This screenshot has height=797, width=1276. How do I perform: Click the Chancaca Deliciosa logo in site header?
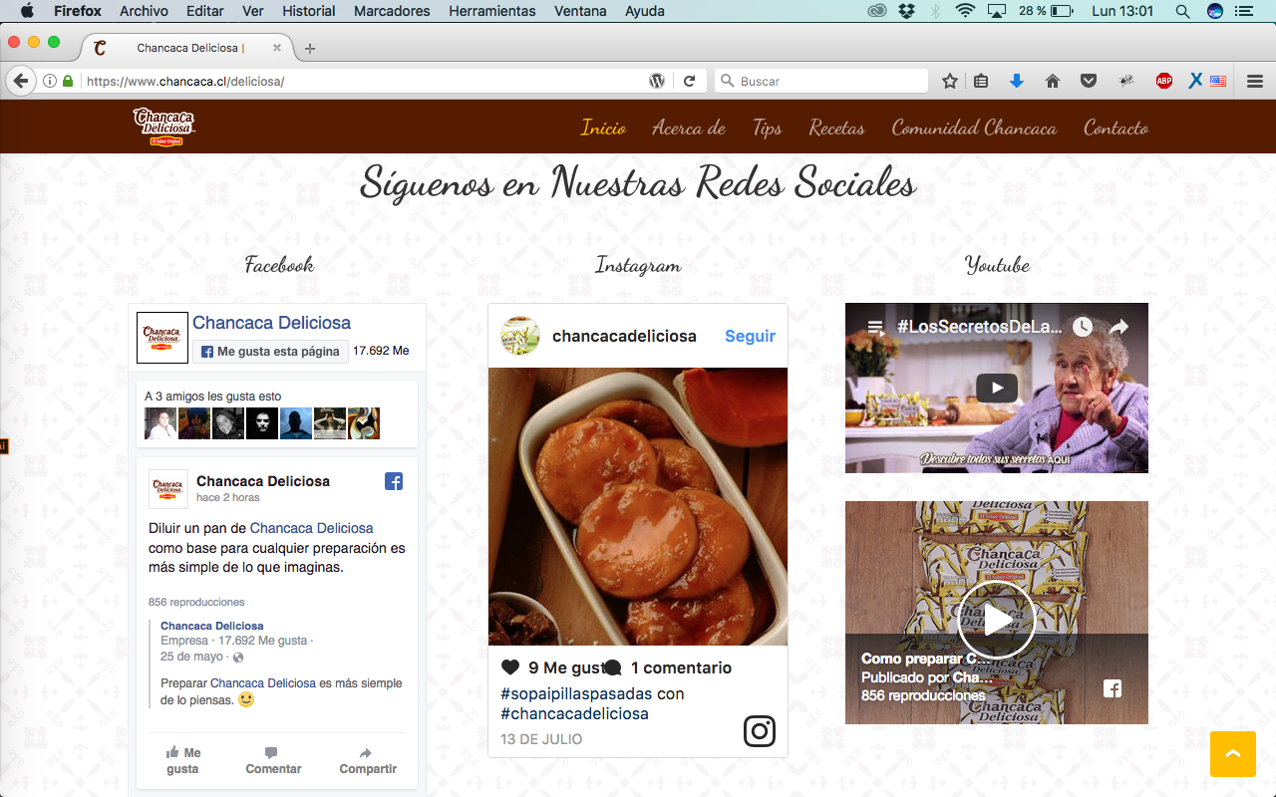(164, 127)
